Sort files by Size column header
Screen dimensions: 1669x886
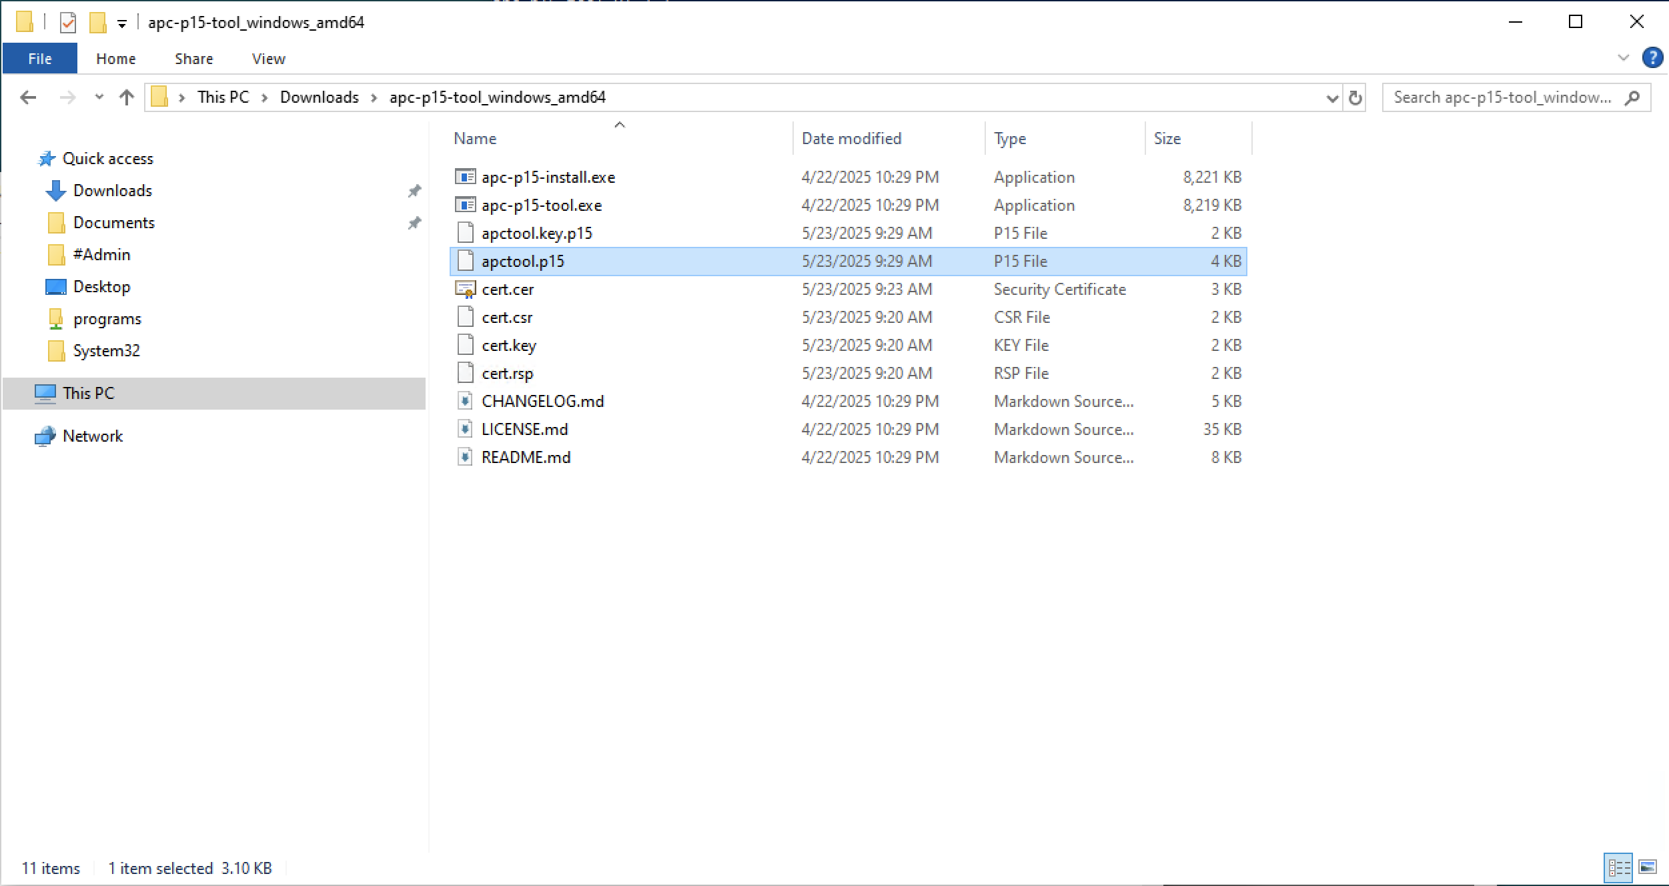pos(1167,139)
